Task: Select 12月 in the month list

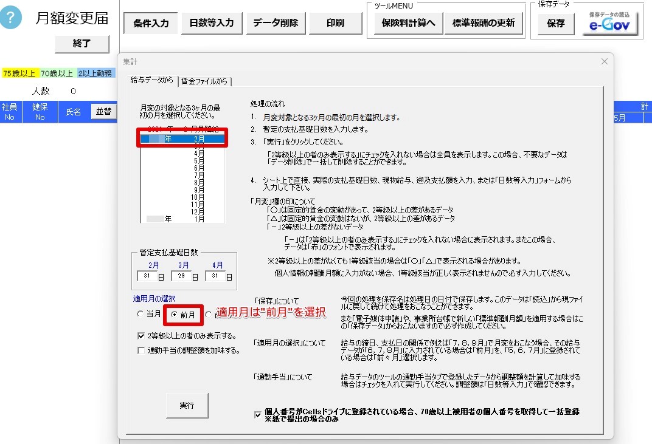Action: 182,211
